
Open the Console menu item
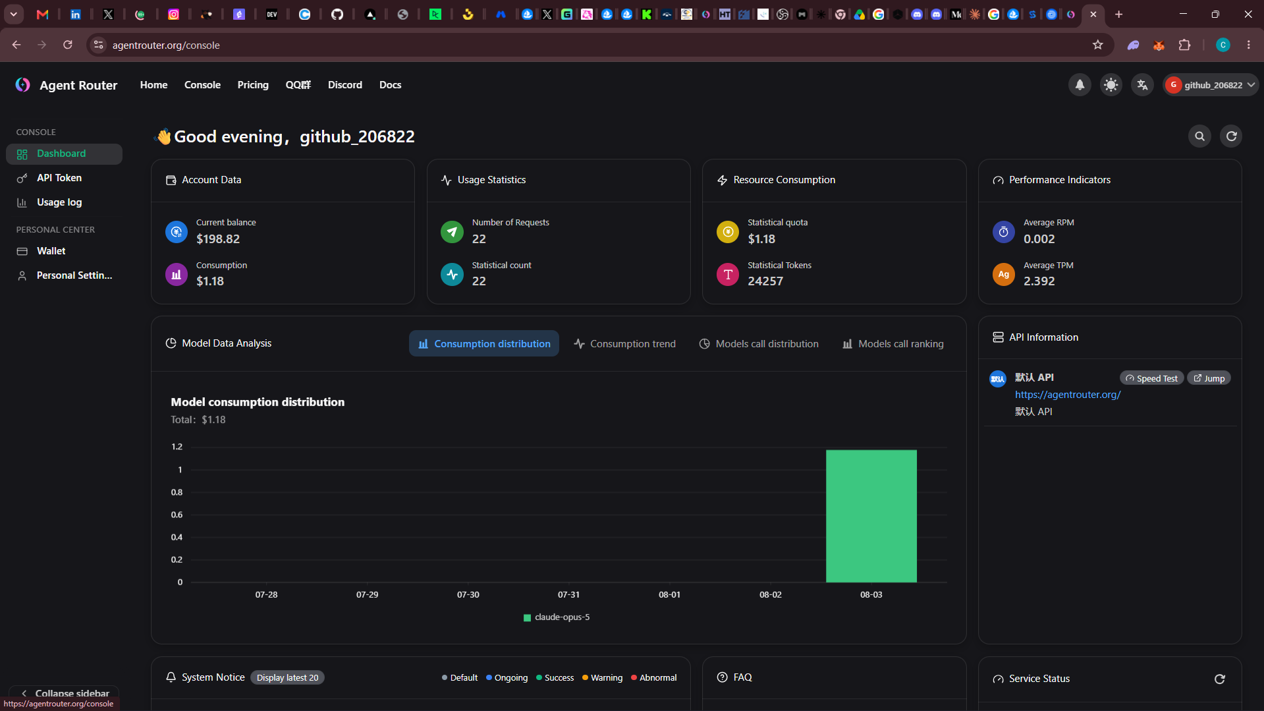[x=202, y=85]
